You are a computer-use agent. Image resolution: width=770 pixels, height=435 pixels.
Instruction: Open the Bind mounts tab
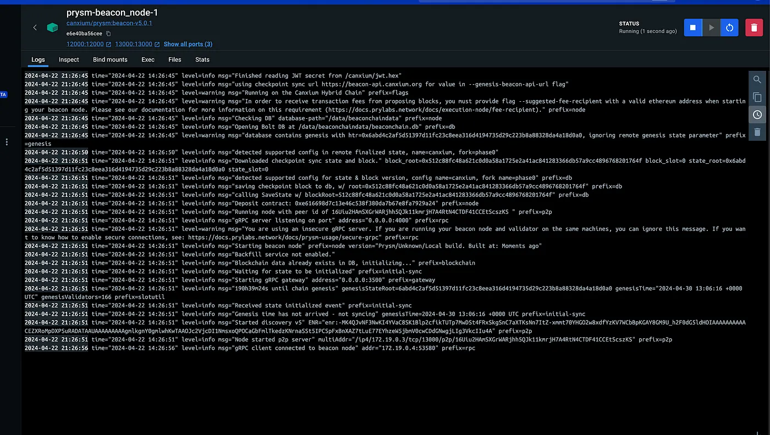(x=110, y=59)
